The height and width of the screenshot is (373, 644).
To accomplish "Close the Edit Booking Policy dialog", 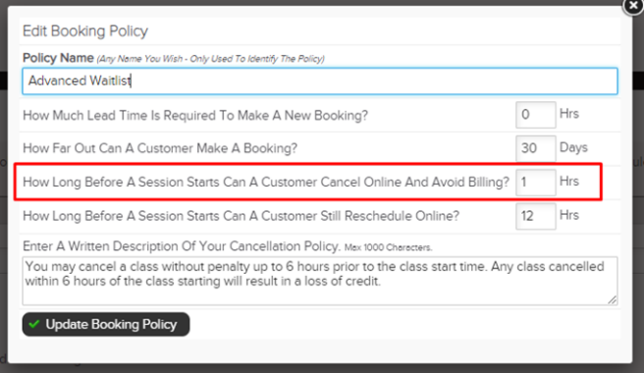I will pyautogui.click(x=633, y=6).
